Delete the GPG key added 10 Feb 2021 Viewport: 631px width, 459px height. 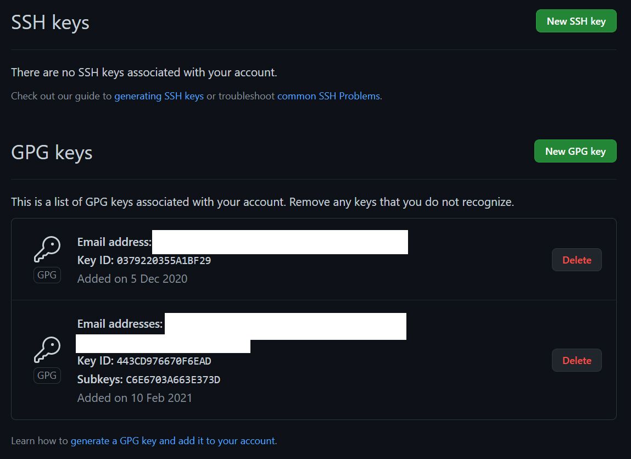[x=576, y=360]
